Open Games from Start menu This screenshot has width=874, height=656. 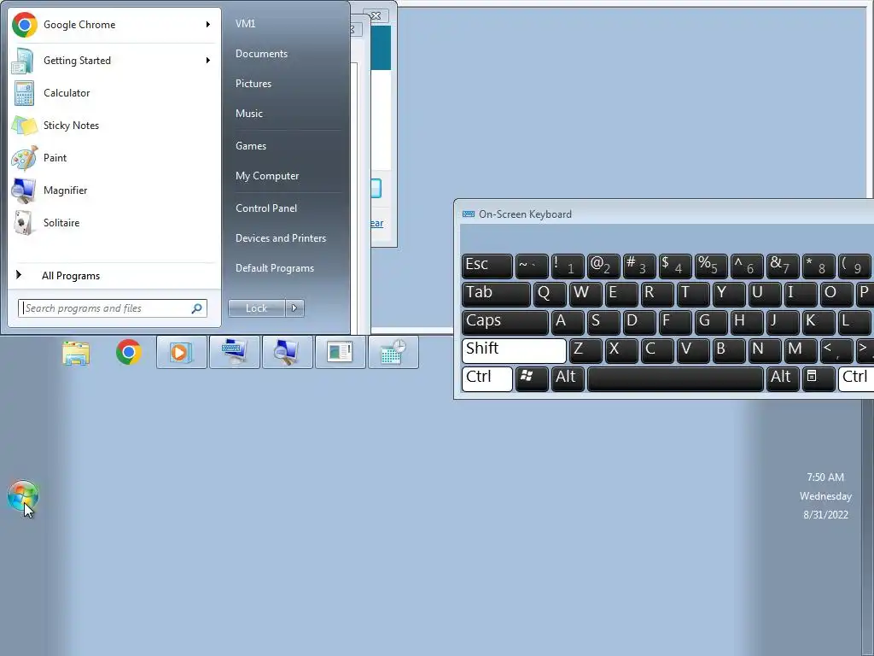click(x=251, y=145)
